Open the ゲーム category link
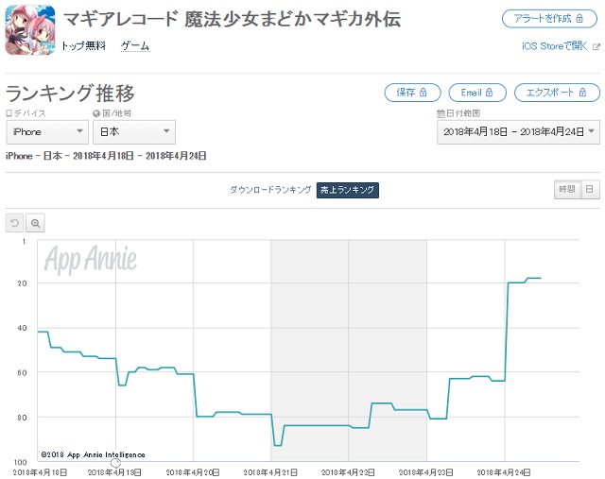 [135, 46]
